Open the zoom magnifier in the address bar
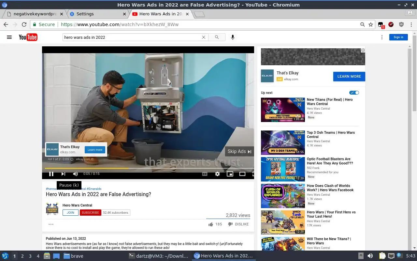Screen dimensions: 417x261 tap(362, 24)
